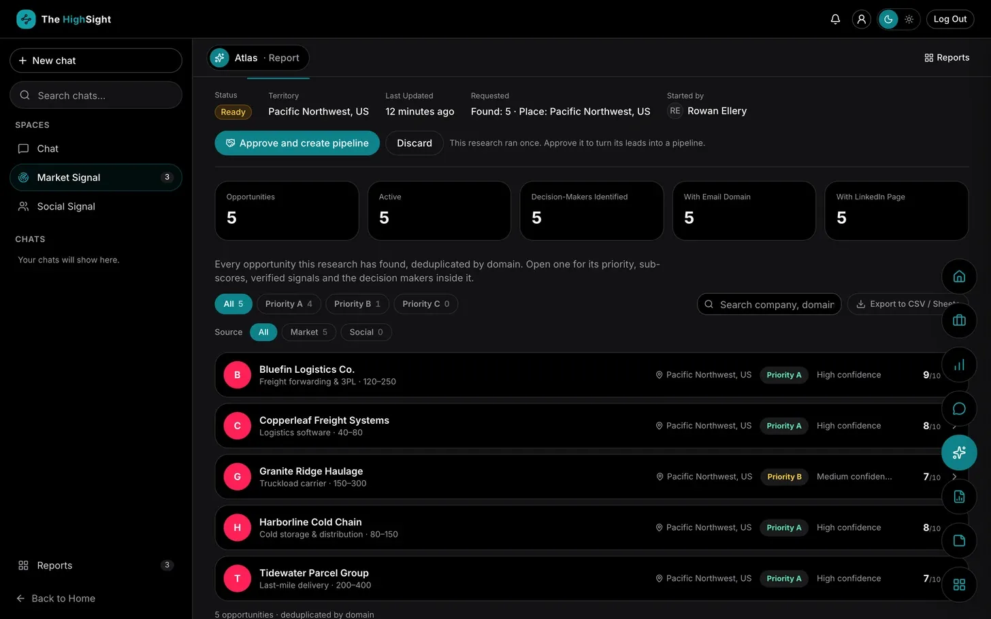
Task: Click The HighSight logo icon
Action: 26,19
